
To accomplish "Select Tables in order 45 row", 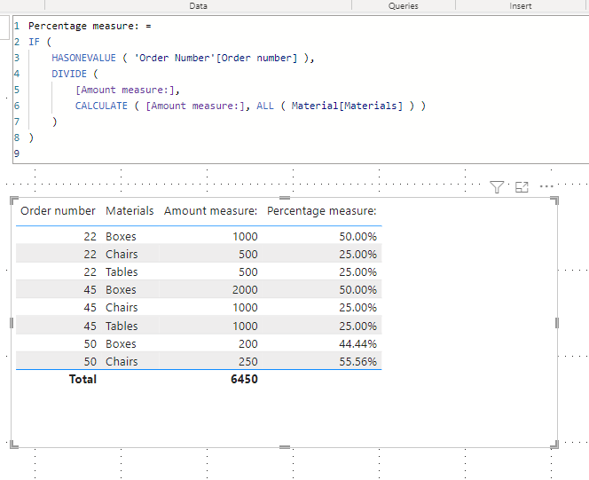I will pos(122,326).
